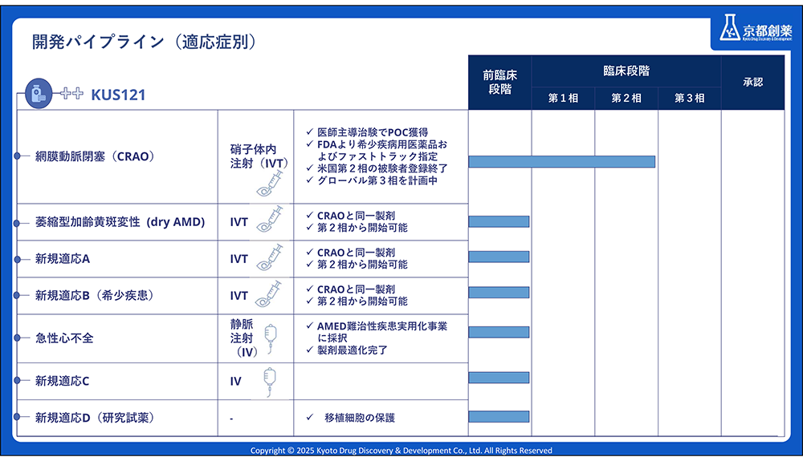Click the Kyoto Drug Discovery flask logo
Image resolution: width=803 pixels, height=461 pixels.
pyautogui.click(x=730, y=27)
